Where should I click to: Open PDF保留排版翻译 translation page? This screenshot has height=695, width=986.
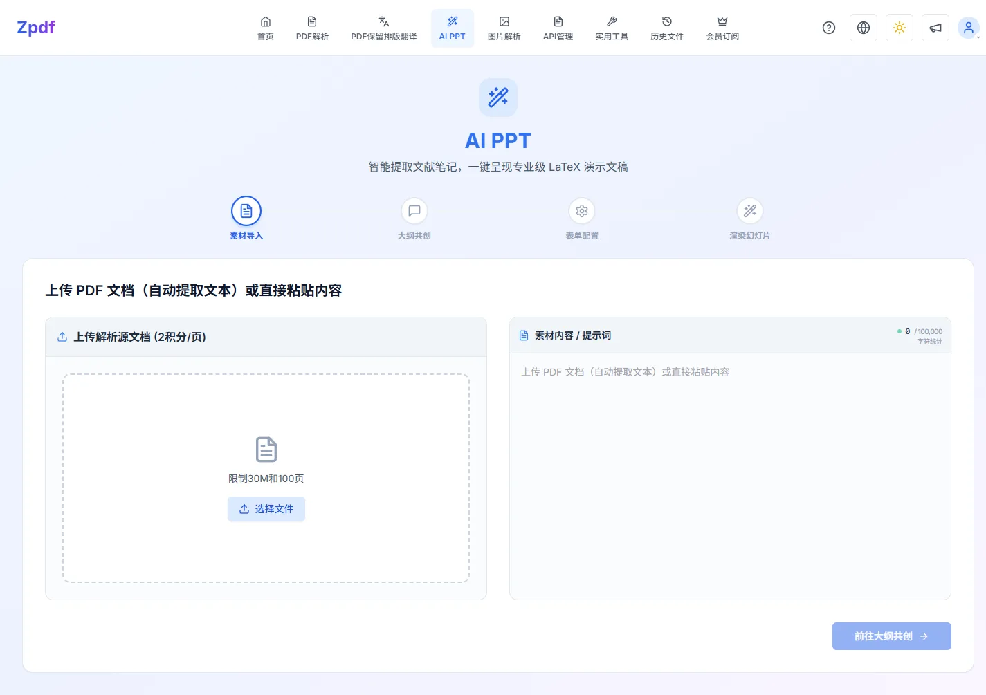pos(383,28)
